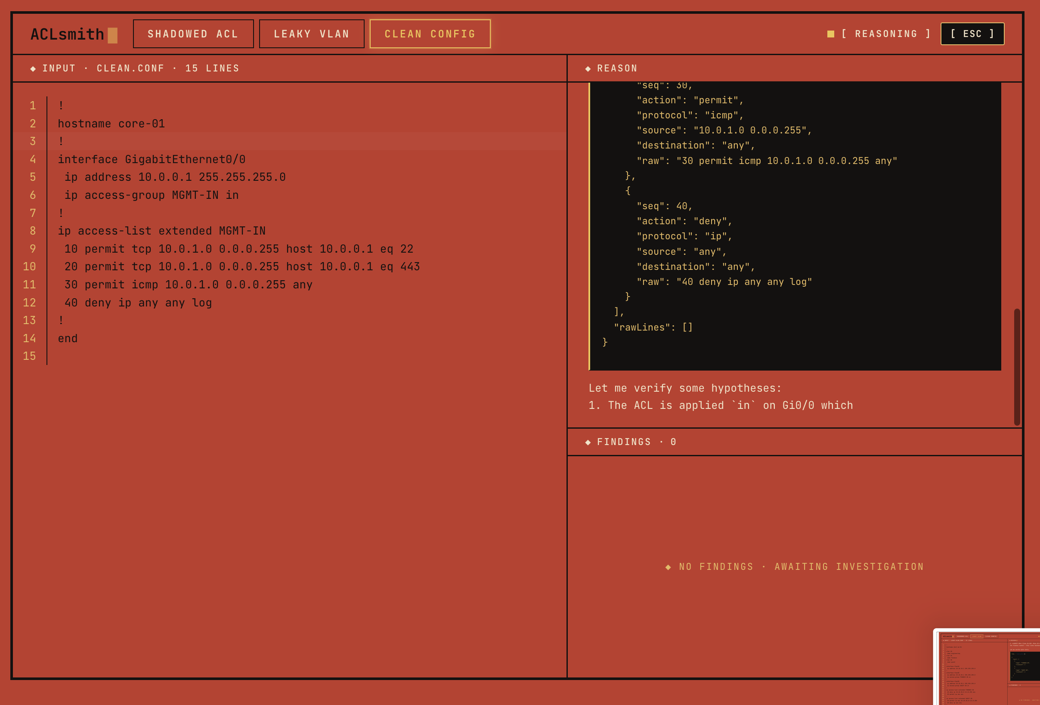Click the 'Let me verify some hypotheses' text
The width and height of the screenshot is (1040, 705).
pyautogui.click(x=685, y=388)
